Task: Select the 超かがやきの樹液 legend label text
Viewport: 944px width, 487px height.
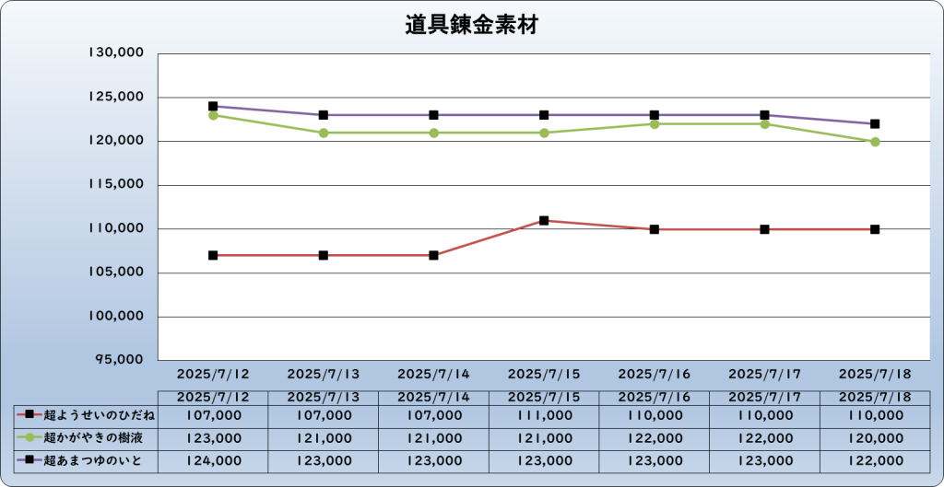Action: click(93, 437)
